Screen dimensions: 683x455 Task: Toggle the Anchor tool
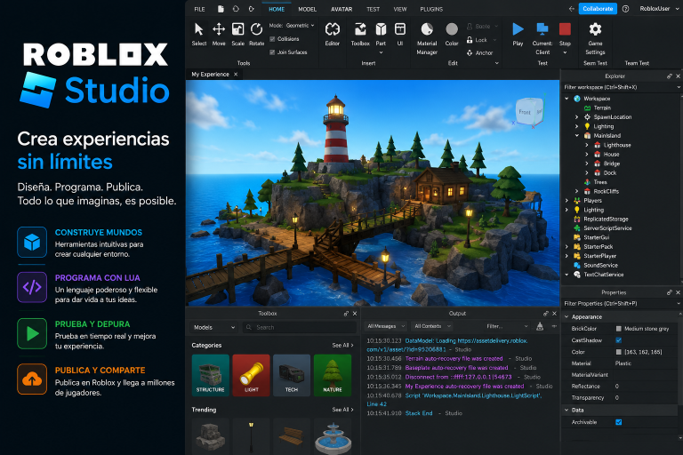(479, 52)
